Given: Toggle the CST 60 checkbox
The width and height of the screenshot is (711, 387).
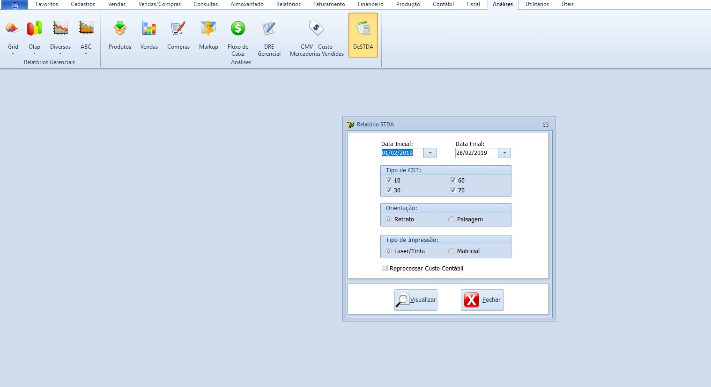Looking at the screenshot, I should [453, 181].
